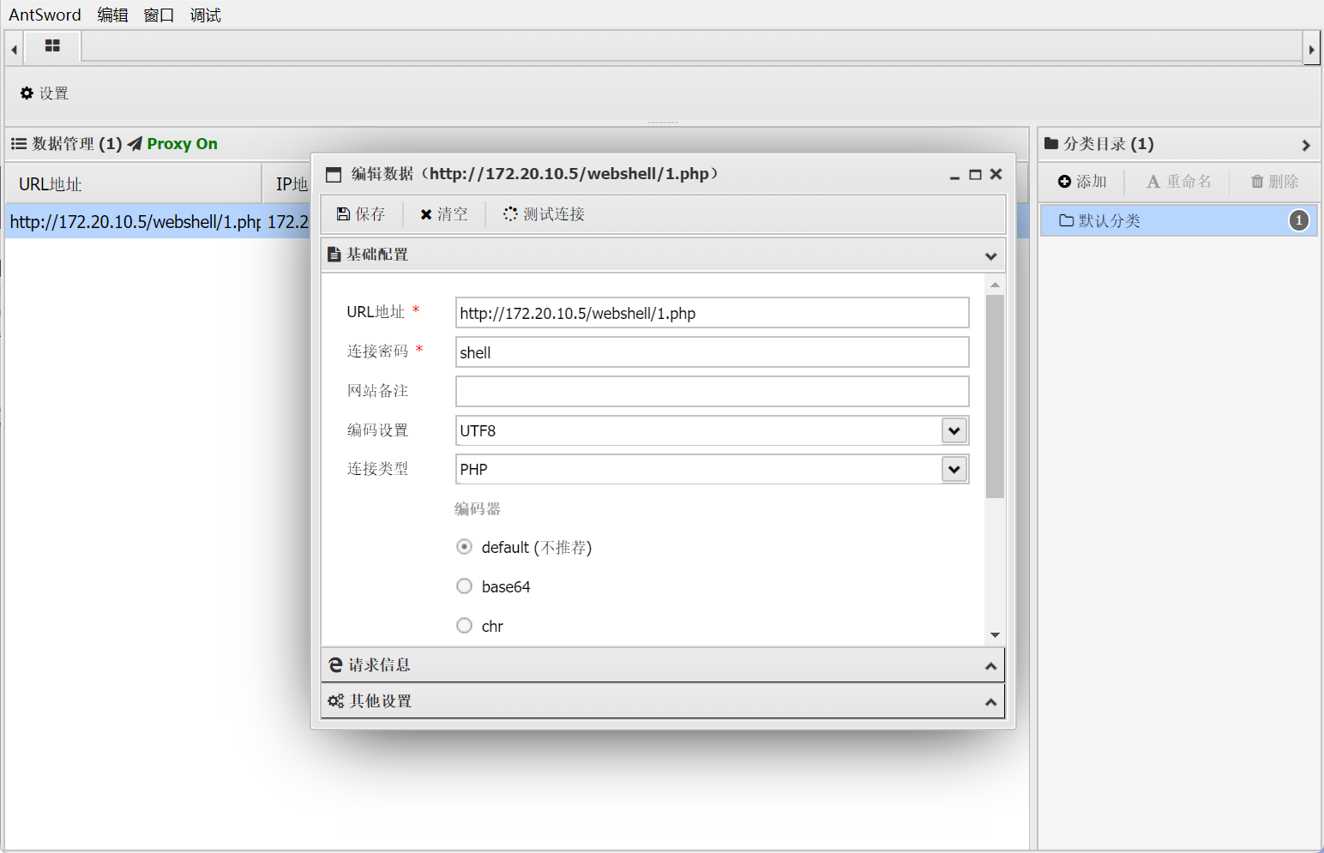The height and width of the screenshot is (853, 1324).
Task: Choose the chr encoder radio button
Action: coord(464,626)
